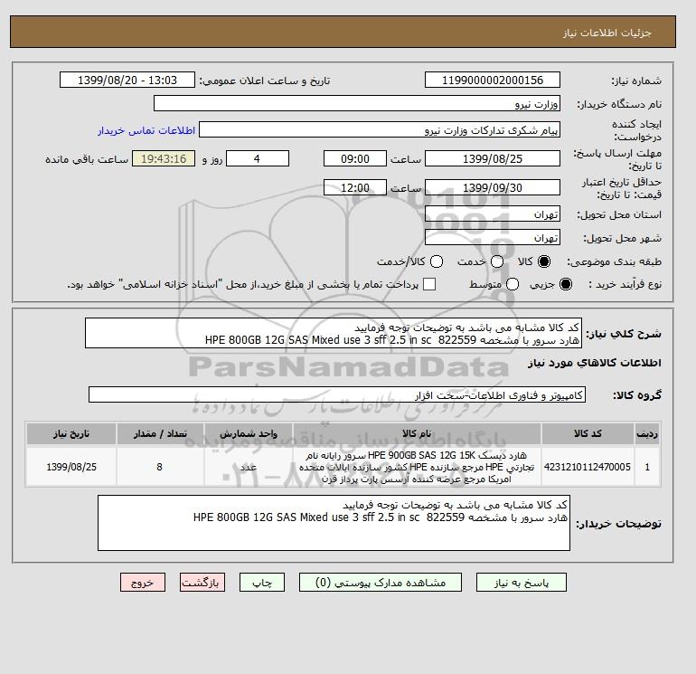Click the quantity cell showing 8

point(160,467)
